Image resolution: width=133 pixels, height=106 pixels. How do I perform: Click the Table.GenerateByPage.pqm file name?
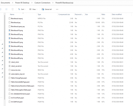click(20, 82)
